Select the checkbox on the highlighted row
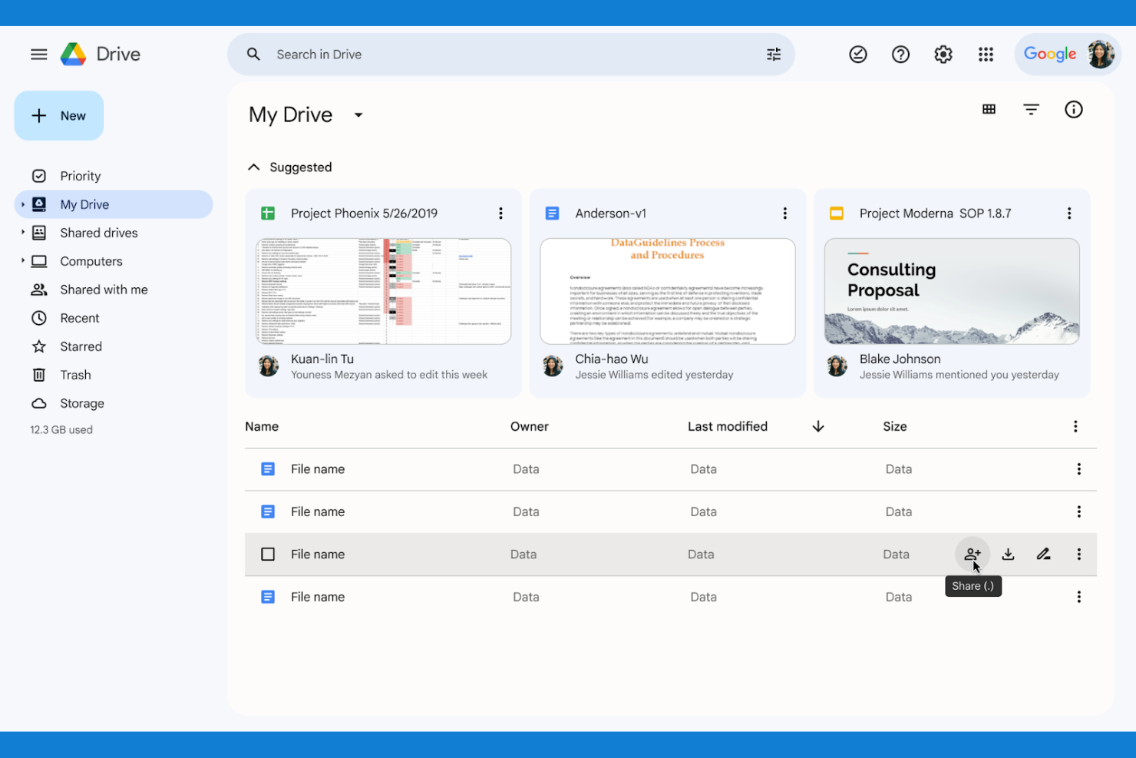Screen dimensions: 1136x758 268,554
